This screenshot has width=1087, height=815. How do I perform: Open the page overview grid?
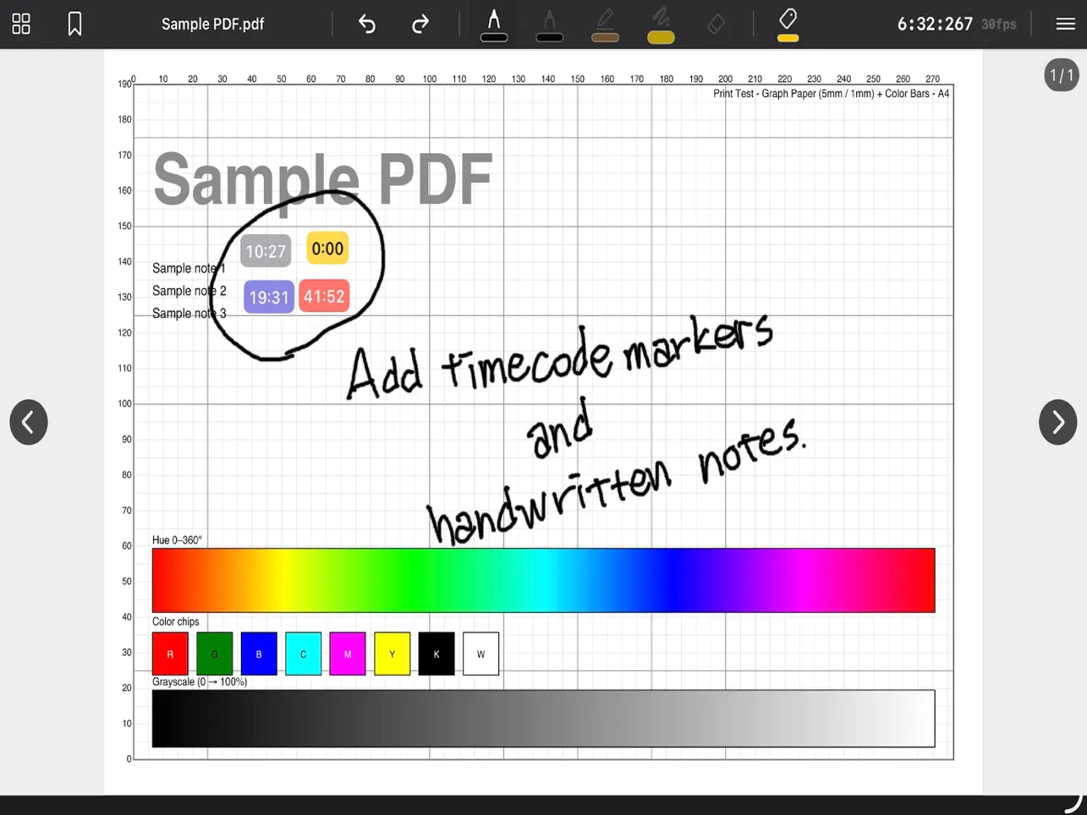pos(20,24)
